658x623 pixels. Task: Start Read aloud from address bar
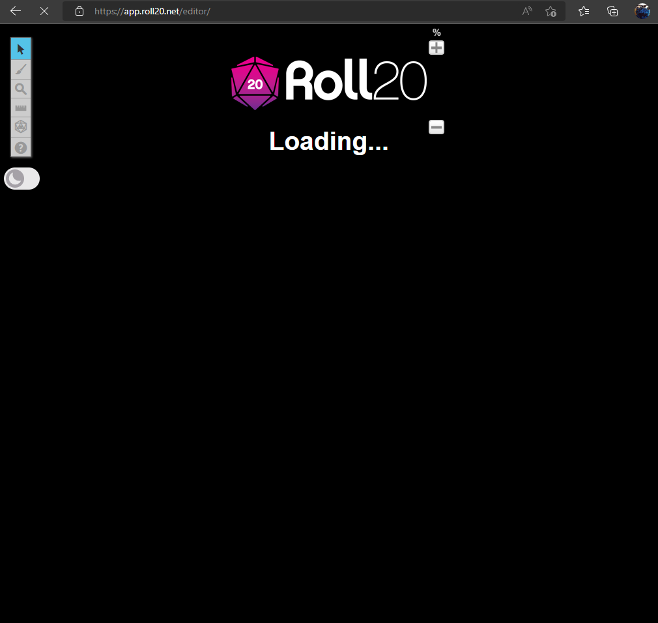[527, 11]
